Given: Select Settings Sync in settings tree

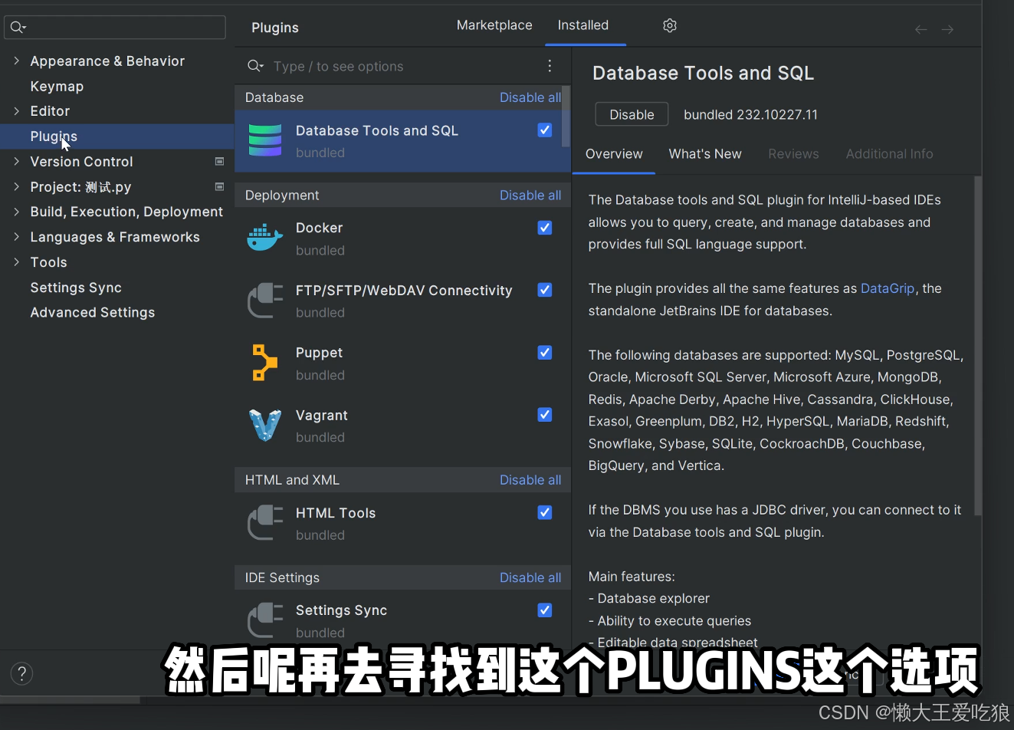Looking at the screenshot, I should click(76, 288).
